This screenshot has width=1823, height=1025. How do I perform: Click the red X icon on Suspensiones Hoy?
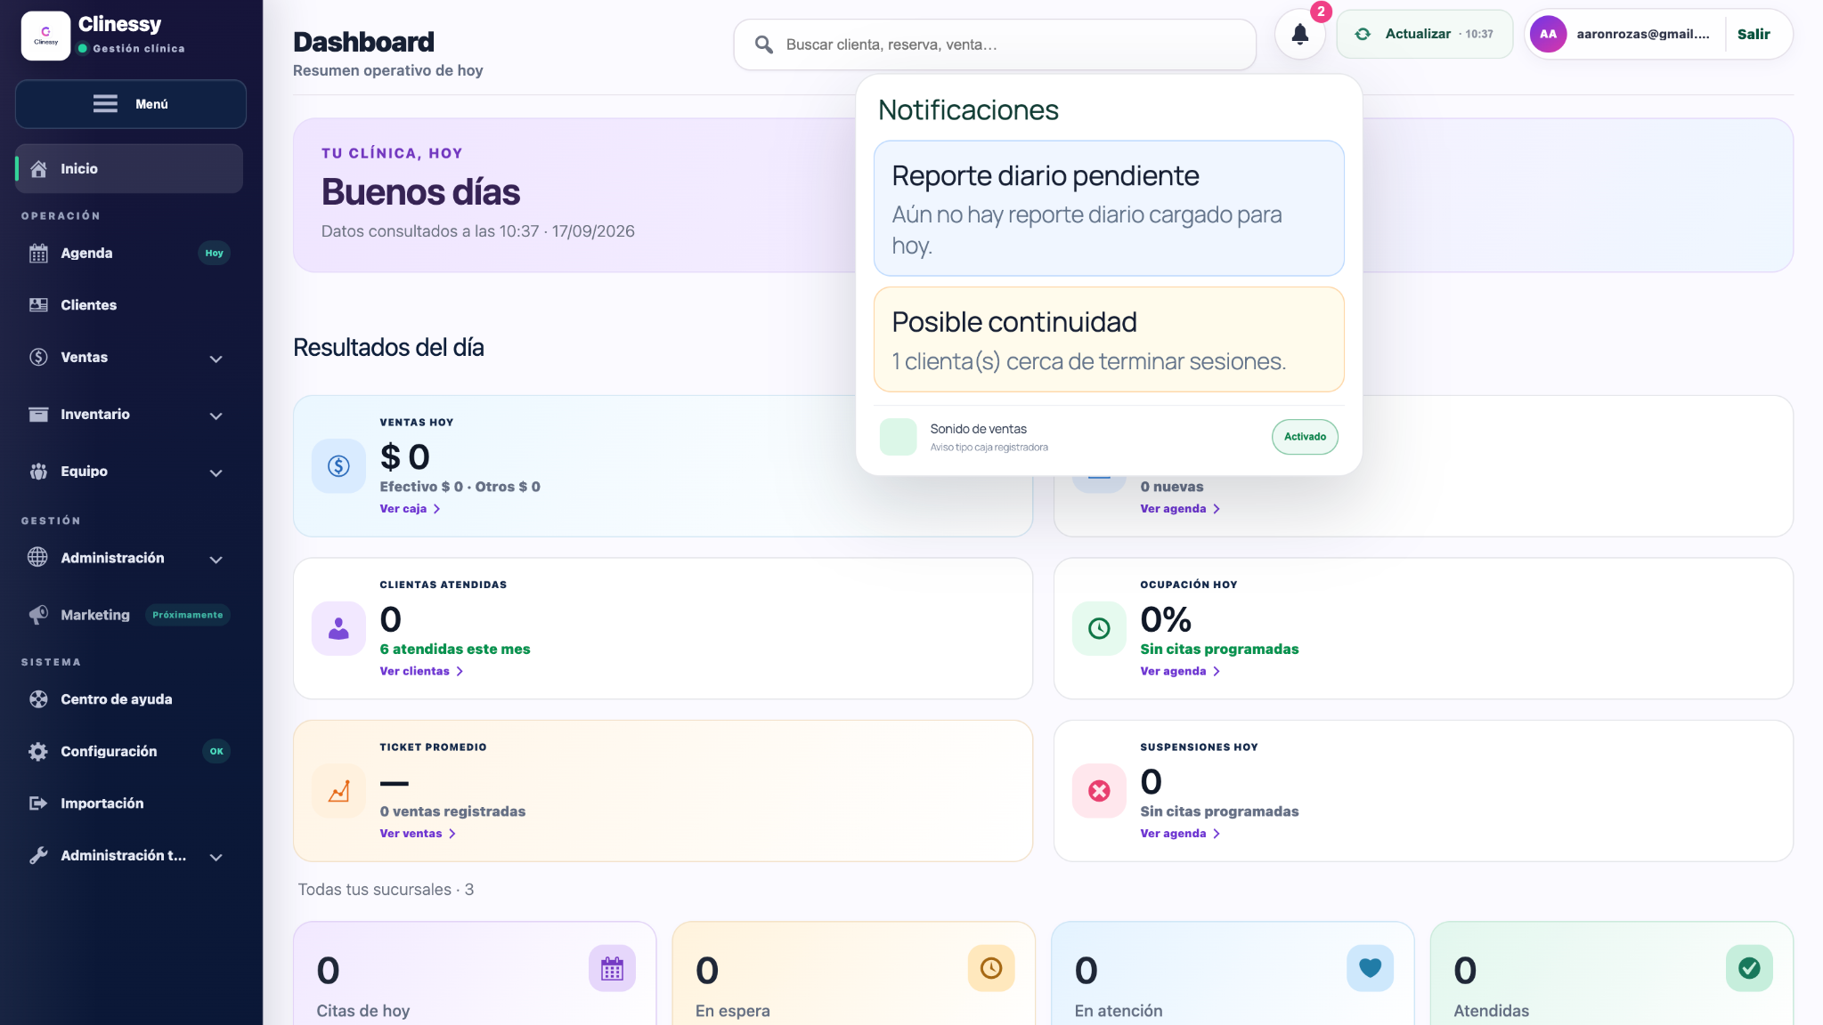1099,791
